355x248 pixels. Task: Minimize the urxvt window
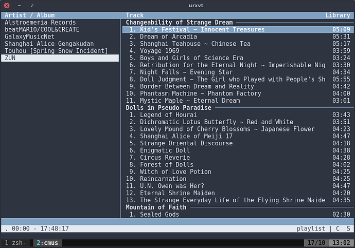pos(19,6)
